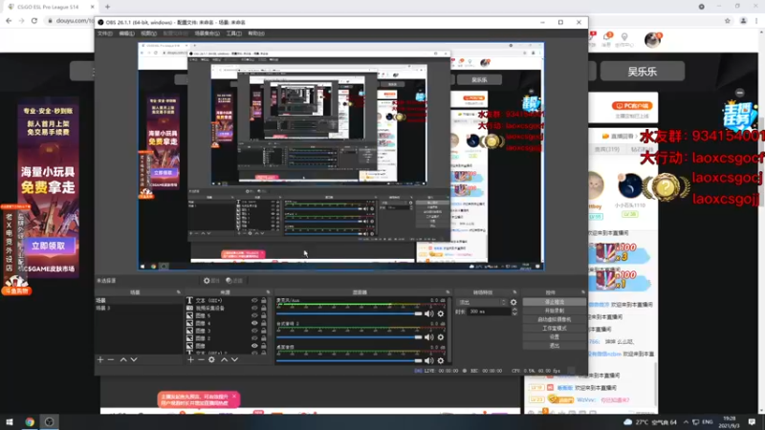Open the Windows Start menu
765x430 pixels.
point(10,421)
